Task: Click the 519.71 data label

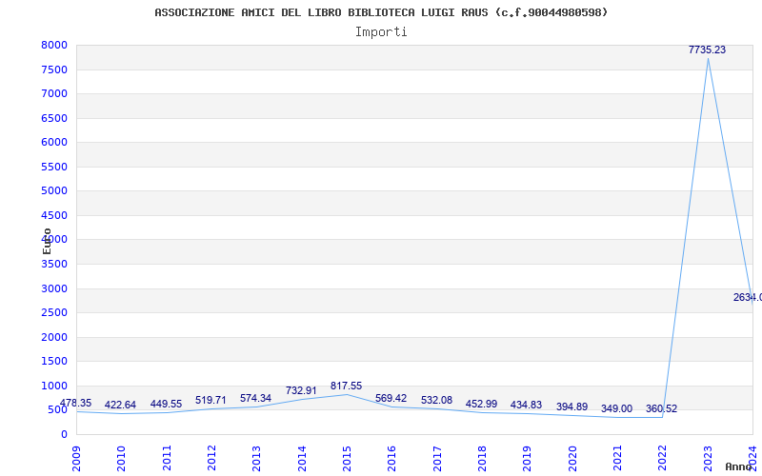Action: [x=211, y=400]
